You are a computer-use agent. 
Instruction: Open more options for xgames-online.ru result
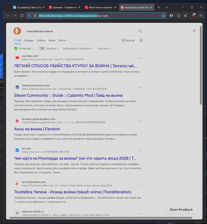click(139, 213)
